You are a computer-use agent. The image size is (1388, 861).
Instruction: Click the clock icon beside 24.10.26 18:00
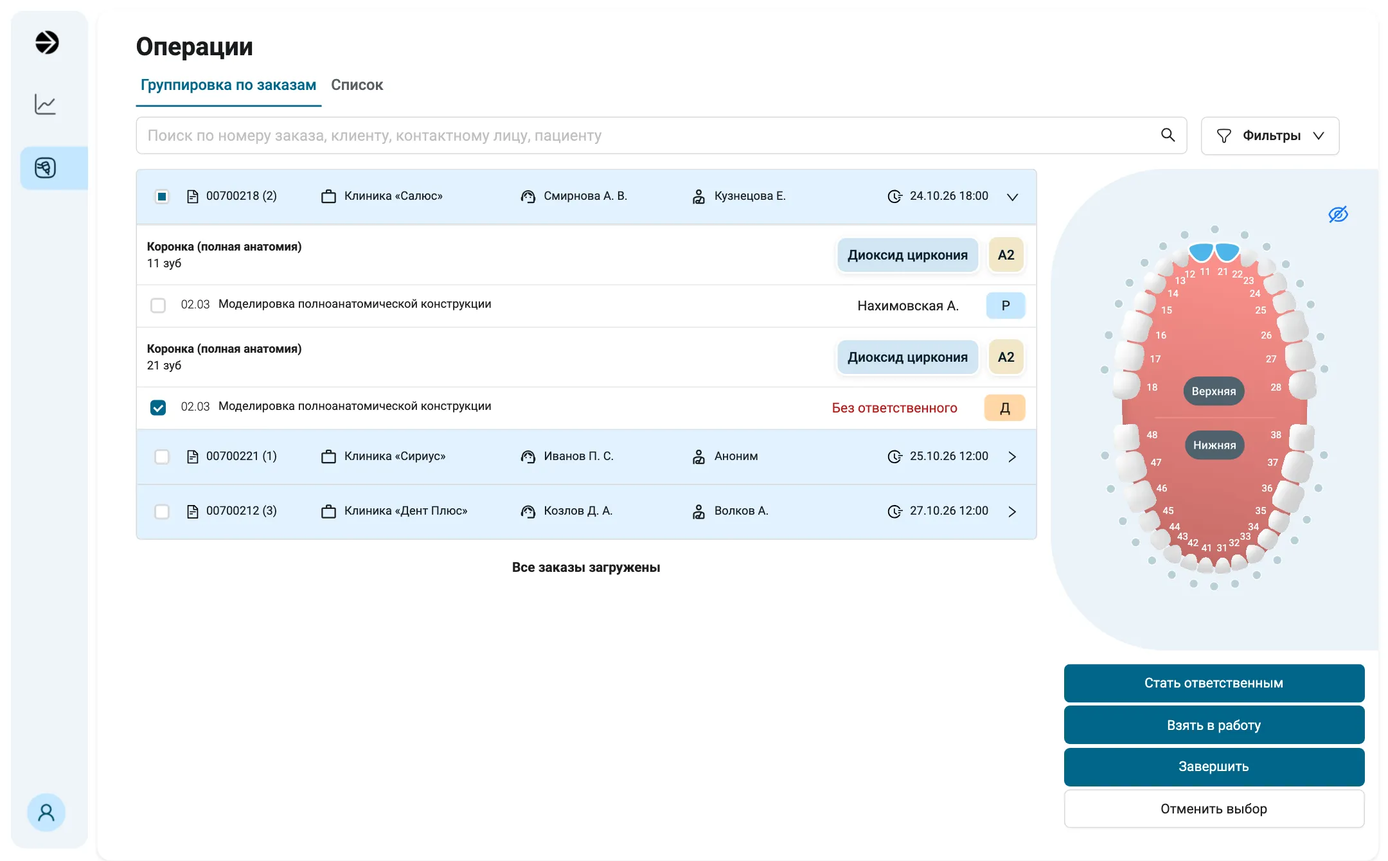coord(894,196)
